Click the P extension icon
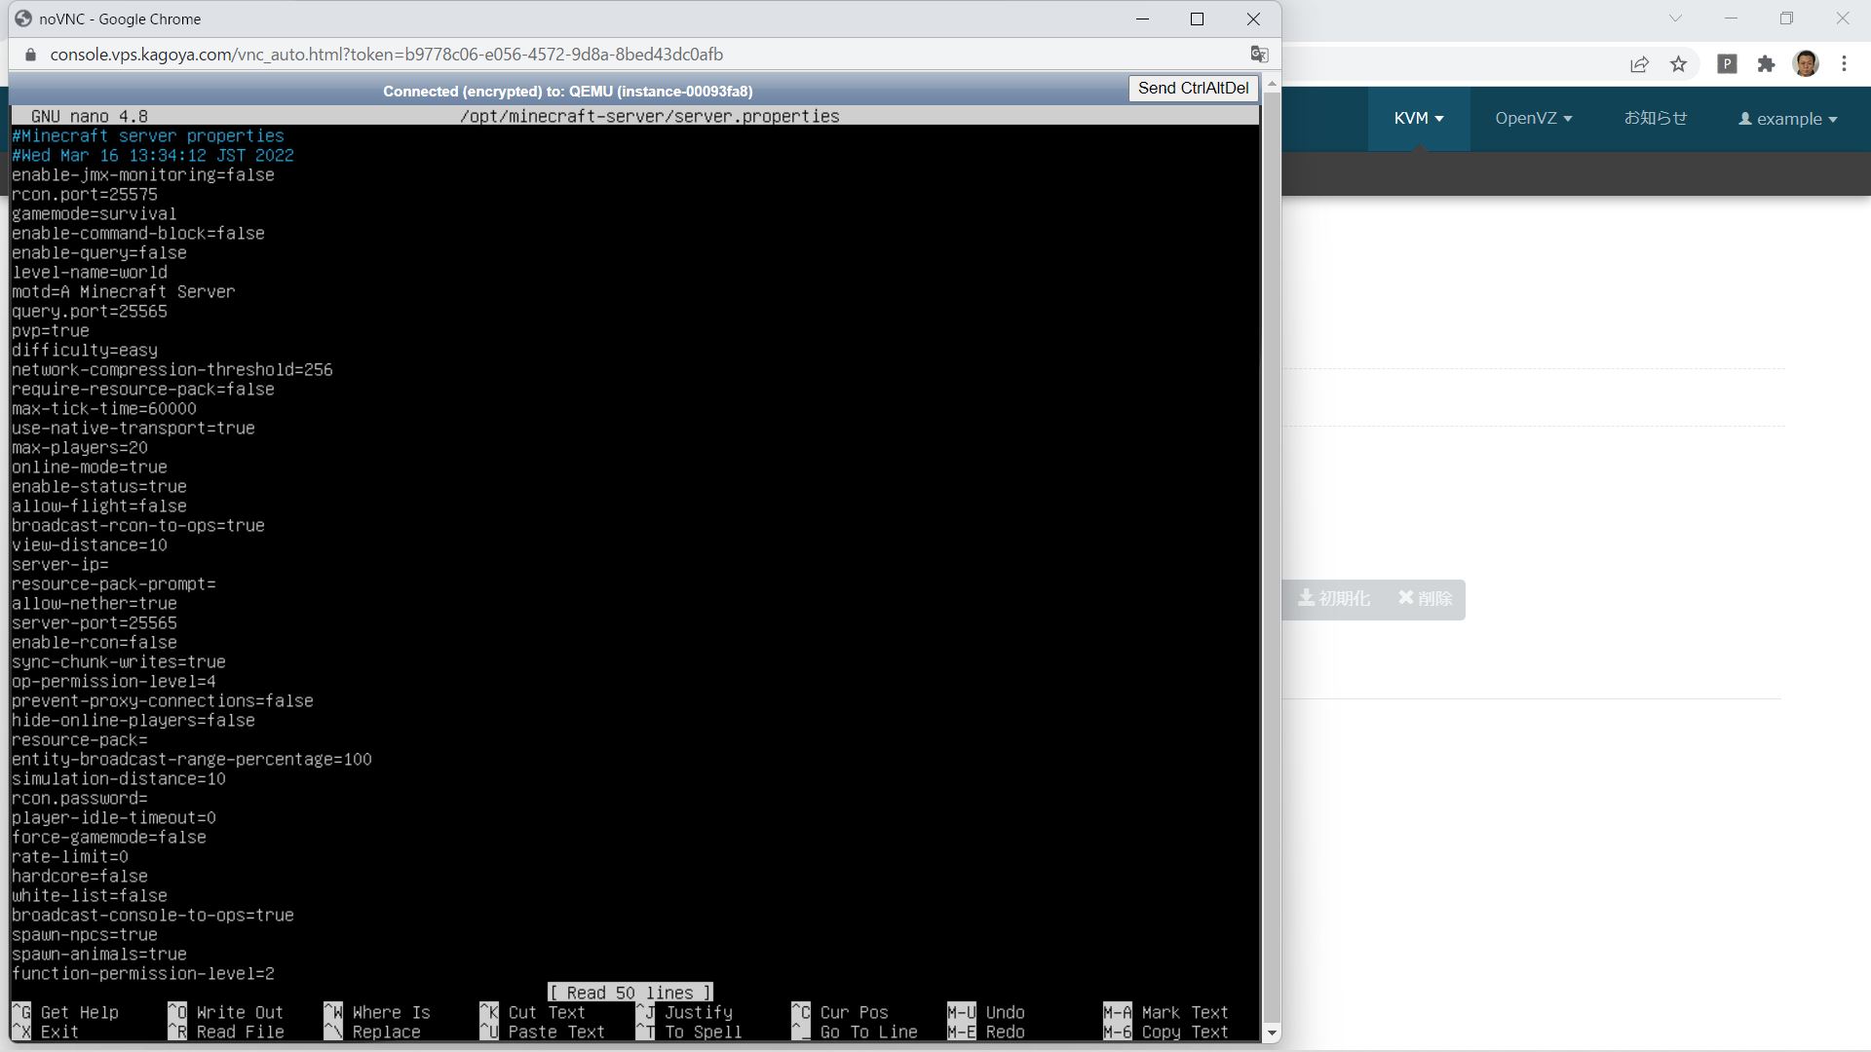The width and height of the screenshot is (1871, 1052). 1727,64
